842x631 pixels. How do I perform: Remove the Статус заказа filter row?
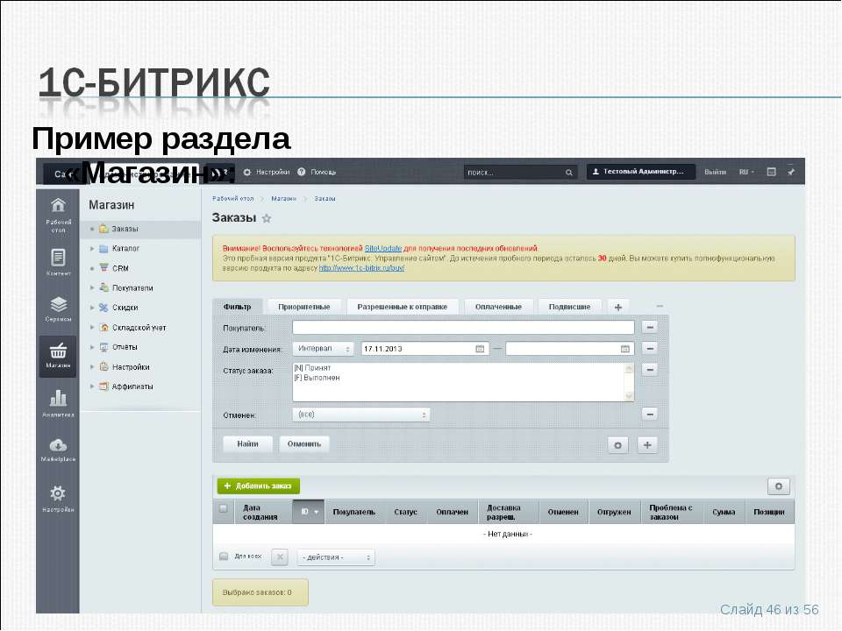pyautogui.click(x=650, y=370)
